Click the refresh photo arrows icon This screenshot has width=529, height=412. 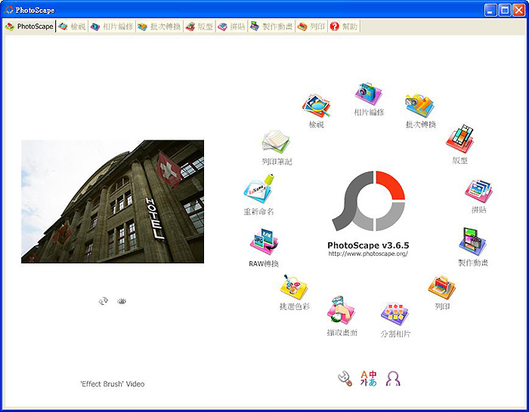click(x=103, y=301)
